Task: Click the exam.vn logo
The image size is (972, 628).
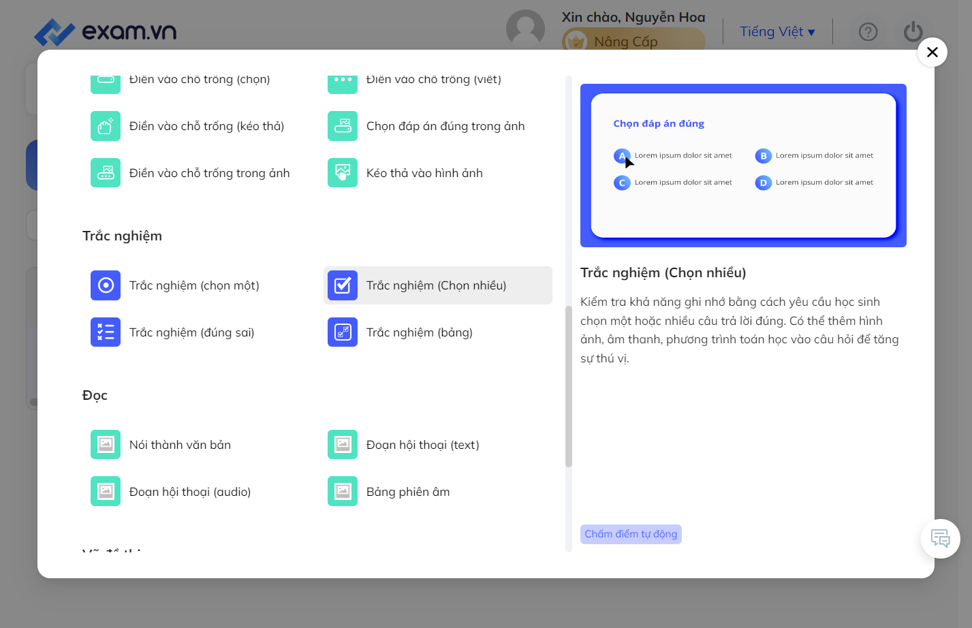Action: point(106,32)
